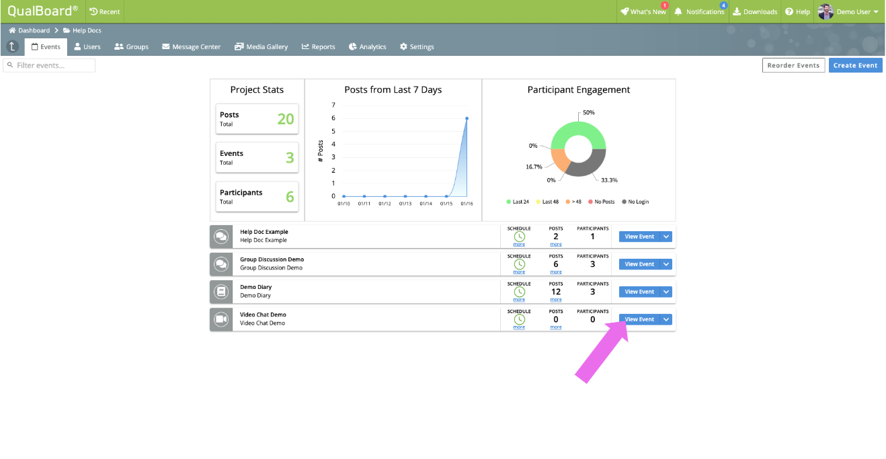Screen dimensions: 886x459
Task: Click the Demo Diary event icon
Action: (220, 291)
